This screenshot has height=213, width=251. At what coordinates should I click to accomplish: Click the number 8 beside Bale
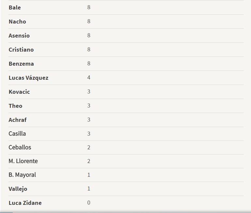(89, 8)
